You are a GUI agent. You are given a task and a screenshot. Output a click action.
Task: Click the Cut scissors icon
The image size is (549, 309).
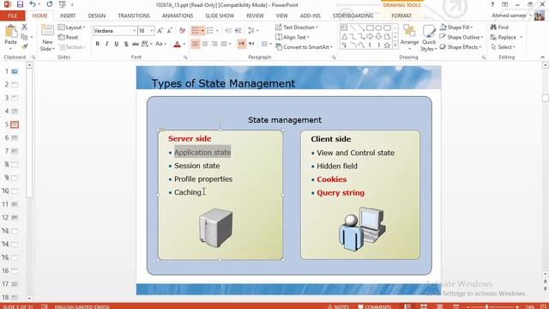pos(24,27)
